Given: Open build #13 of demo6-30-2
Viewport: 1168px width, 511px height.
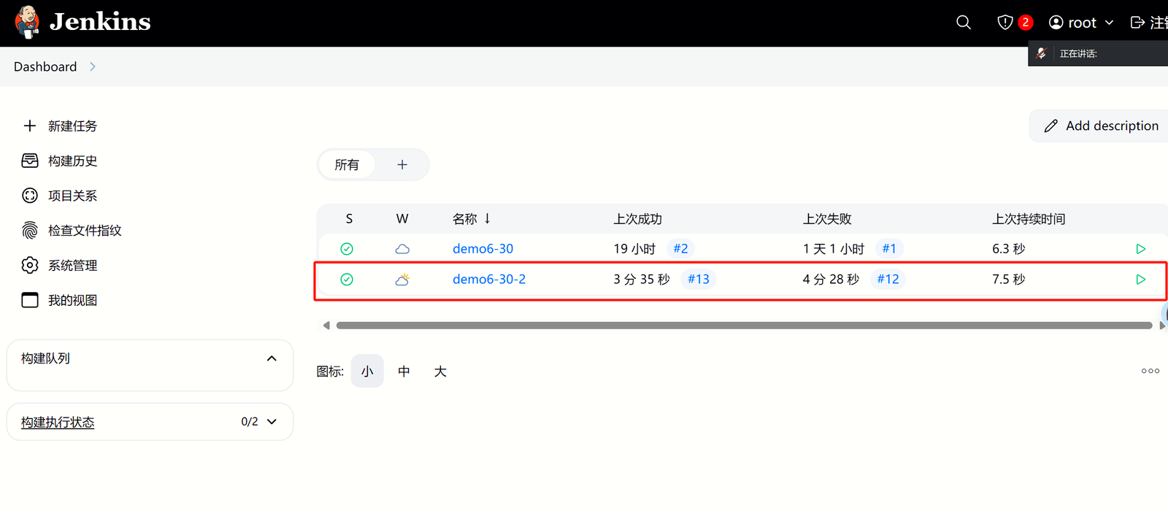Looking at the screenshot, I should [x=699, y=280].
